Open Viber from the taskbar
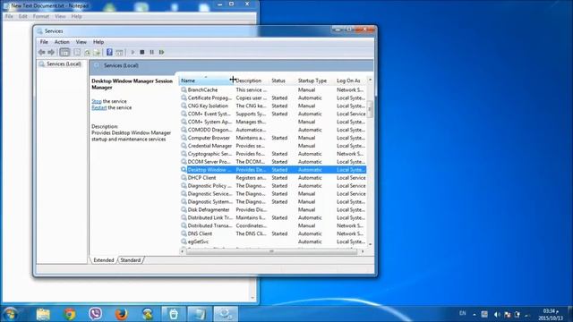573x322 pixels. tap(96, 314)
